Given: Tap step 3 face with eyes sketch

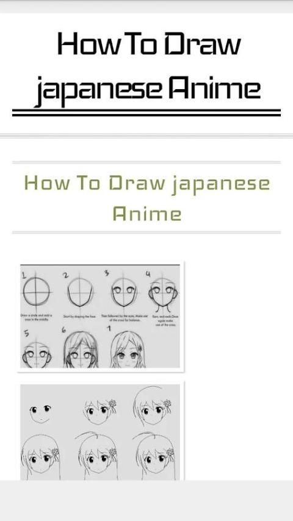Looking at the screenshot, I should (x=124, y=292).
